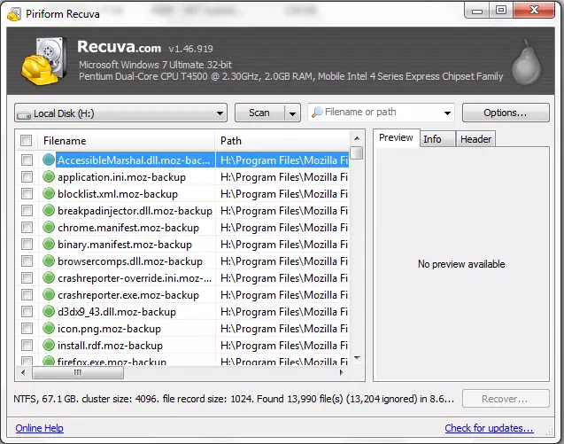Expand the Filename or path filter dropdown
564x444 pixels.
pyautogui.click(x=447, y=113)
